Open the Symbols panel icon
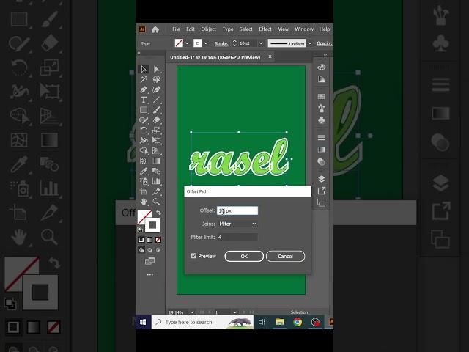 tap(322, 120)
